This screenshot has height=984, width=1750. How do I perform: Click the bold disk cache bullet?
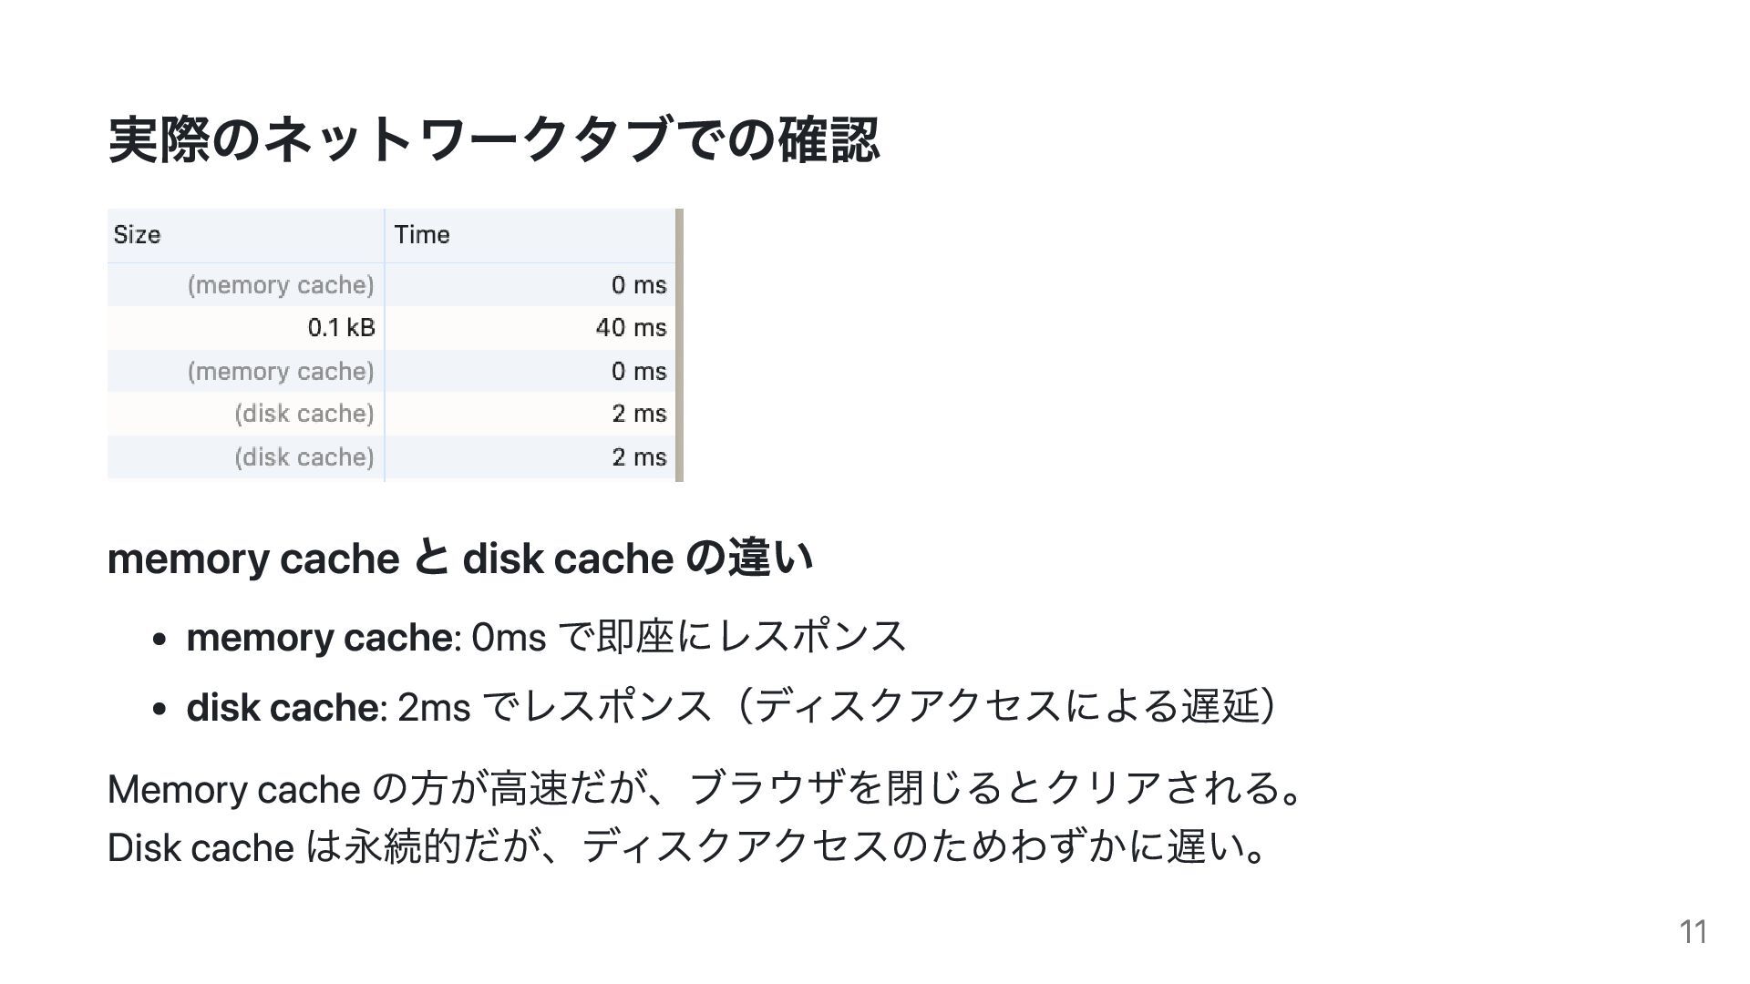(282, 706)
